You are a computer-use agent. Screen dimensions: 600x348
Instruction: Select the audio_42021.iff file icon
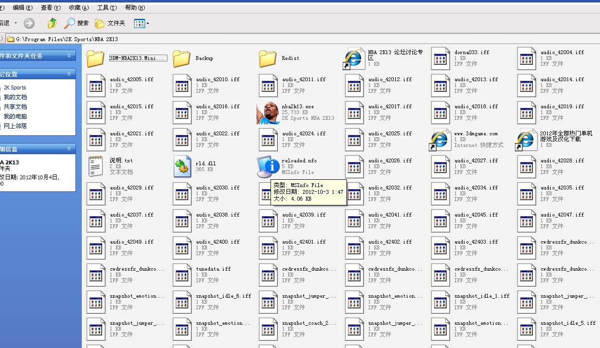(96, 140)
